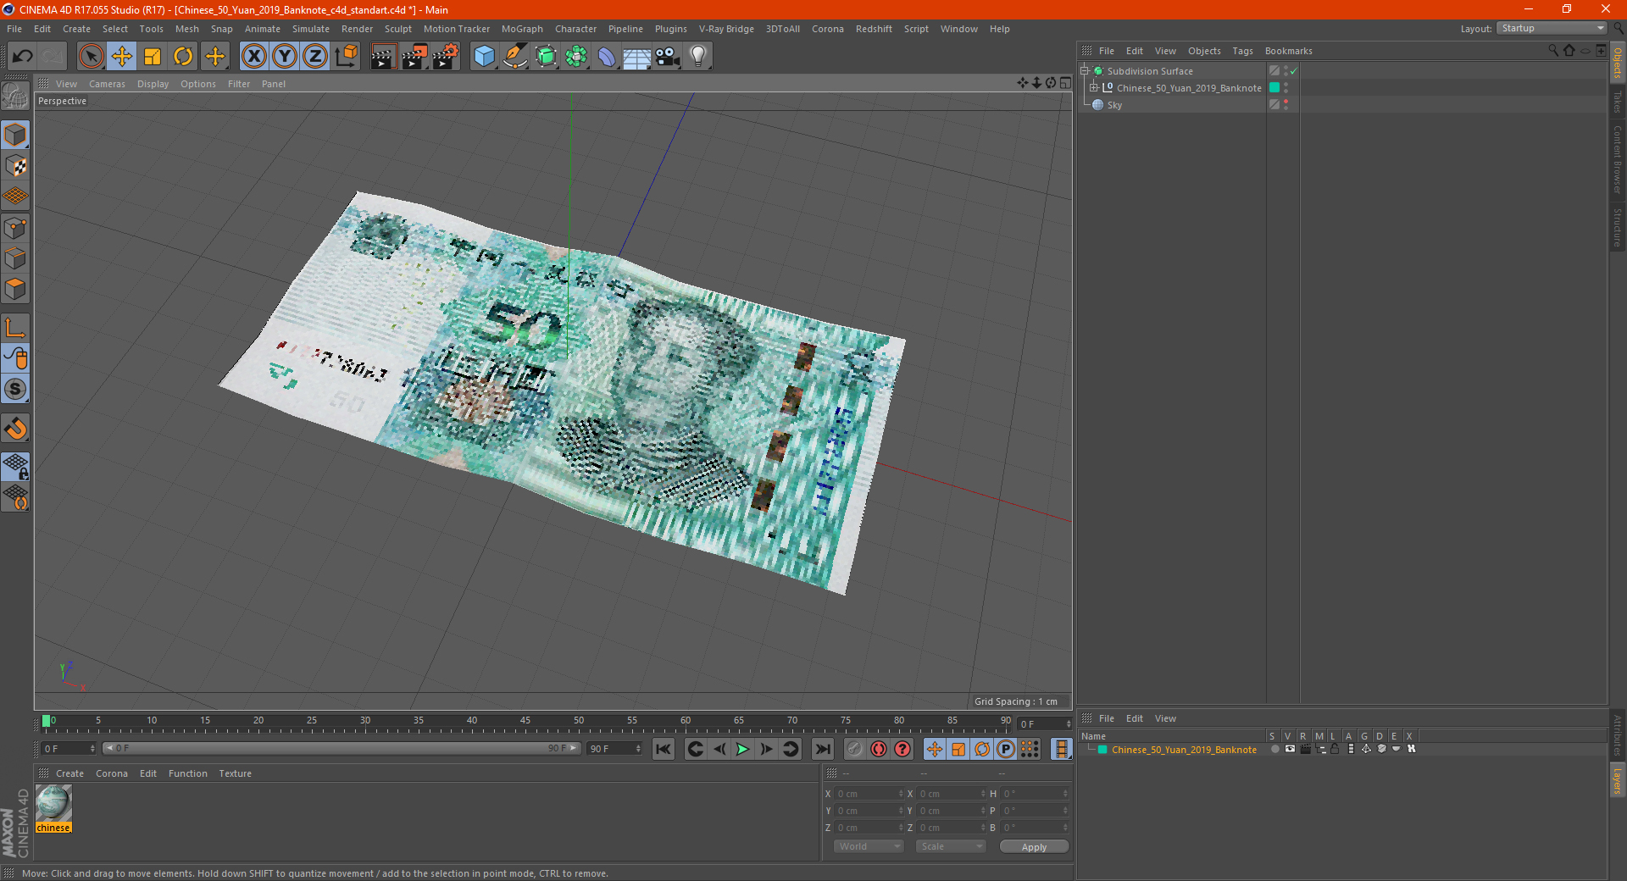Screen dimensions: 1627x881
Task: Click Sky layer tag square
Action: pos(1274,104)
